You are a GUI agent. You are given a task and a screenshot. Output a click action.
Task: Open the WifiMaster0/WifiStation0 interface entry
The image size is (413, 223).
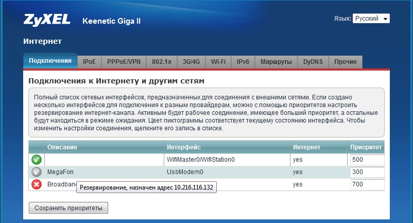pos(200,160)
